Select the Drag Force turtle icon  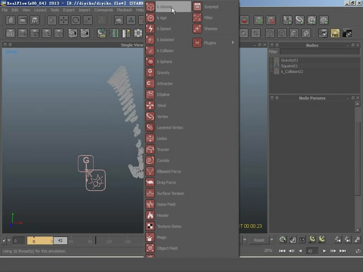pyautogui.click(x=150, y=182)
